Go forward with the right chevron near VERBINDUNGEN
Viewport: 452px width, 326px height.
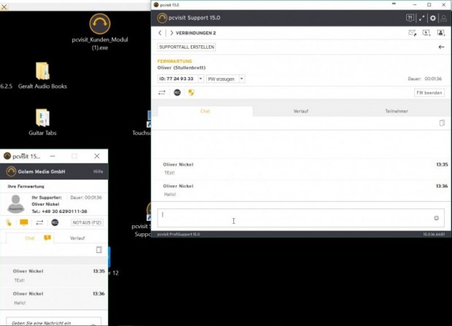(x=171, y=33)
